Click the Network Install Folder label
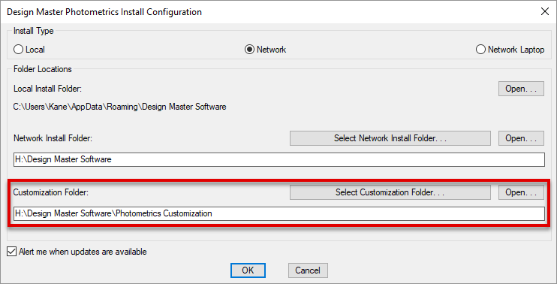 point(53,138)
